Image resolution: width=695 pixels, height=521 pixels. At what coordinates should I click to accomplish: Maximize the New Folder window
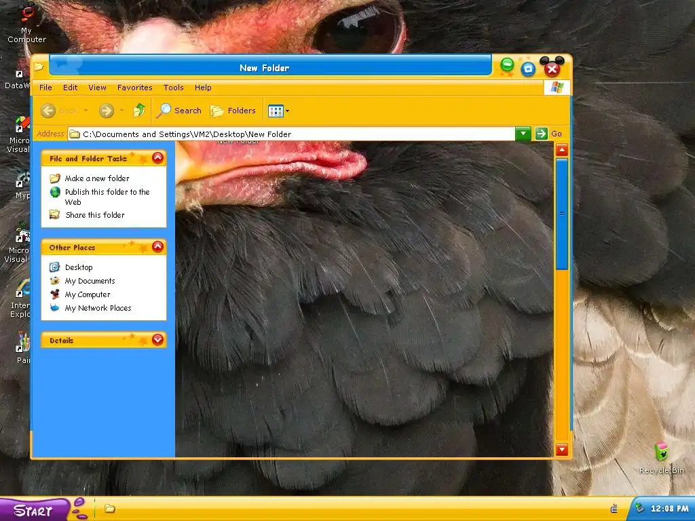click(x=528, y=69)
